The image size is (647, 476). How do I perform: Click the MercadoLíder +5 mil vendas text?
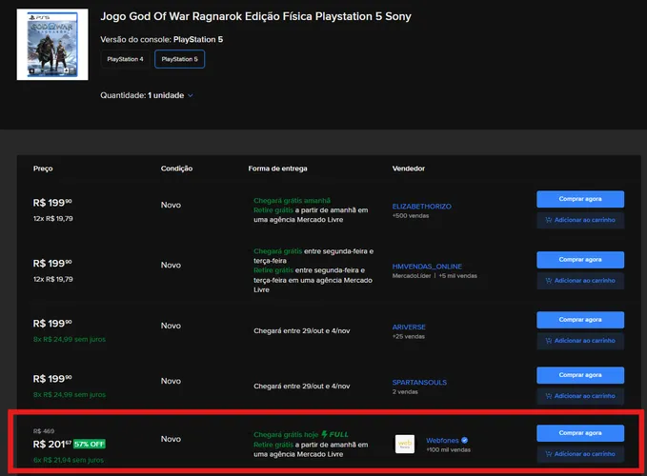tap(435, 276)
